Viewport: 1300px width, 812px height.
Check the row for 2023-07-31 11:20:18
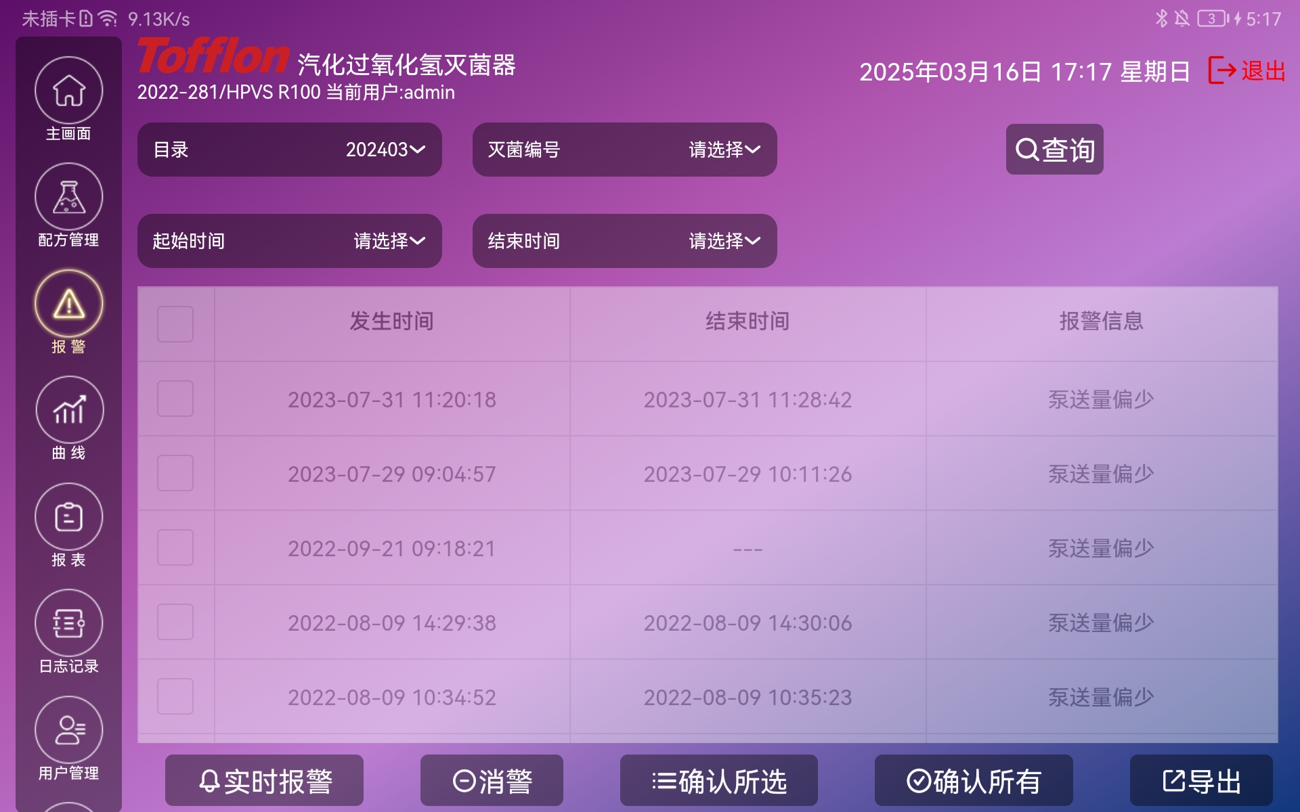pos(175,399)
